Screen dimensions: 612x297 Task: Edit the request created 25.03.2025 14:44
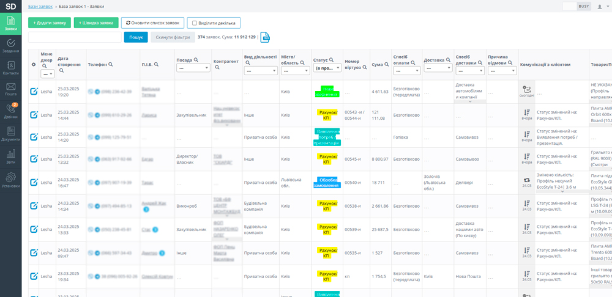(34, 115)
